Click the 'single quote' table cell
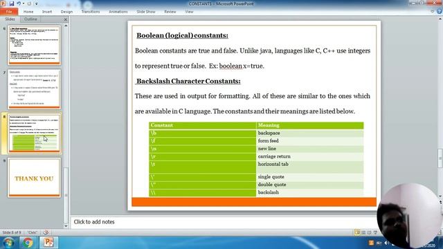Screen dimensions: 443x249 (310, 177)
